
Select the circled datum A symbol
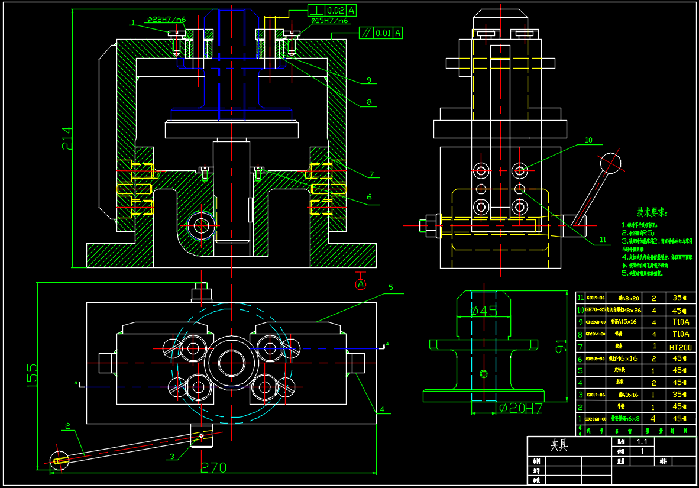coord(361,285)
